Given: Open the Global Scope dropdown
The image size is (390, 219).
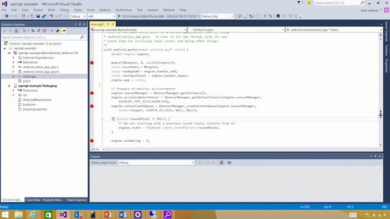Looking at the screenshot, I should pyautogui.click(x=236, y=30).
